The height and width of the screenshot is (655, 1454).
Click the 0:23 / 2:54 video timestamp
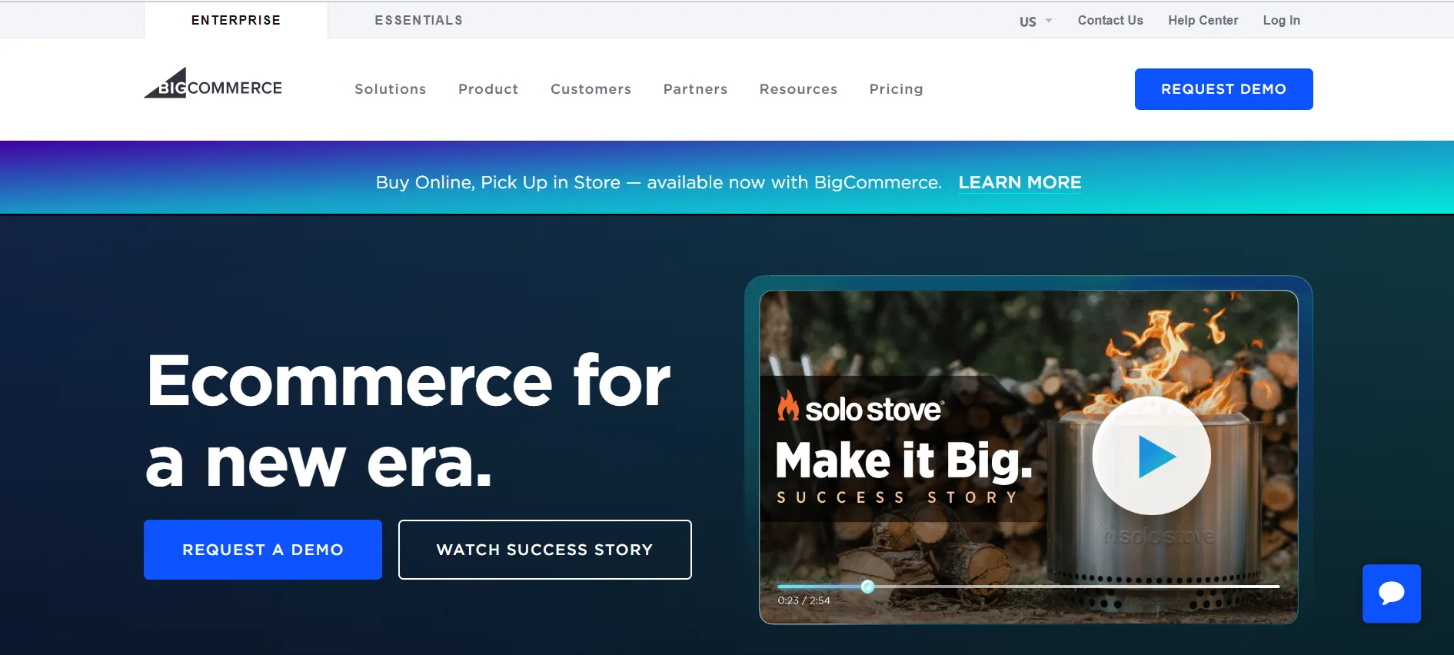[x=804, y=600]
